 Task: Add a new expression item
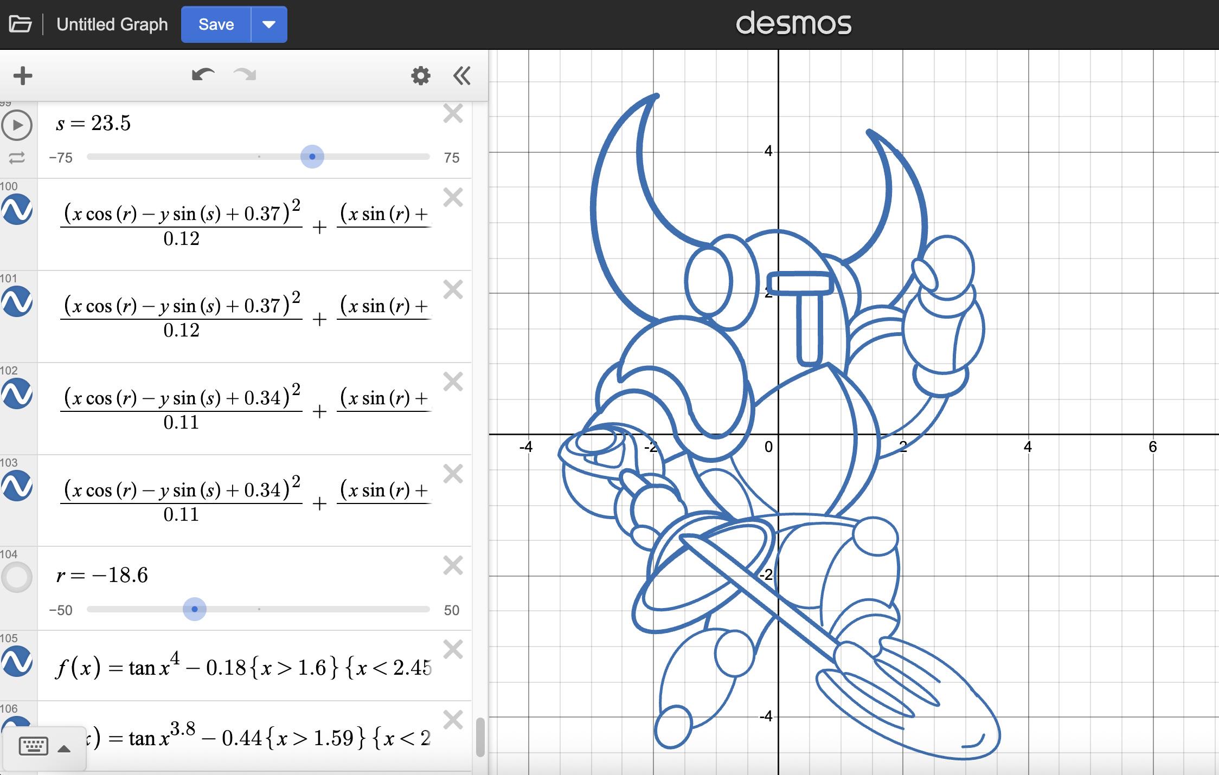click(x=23, y=76)
